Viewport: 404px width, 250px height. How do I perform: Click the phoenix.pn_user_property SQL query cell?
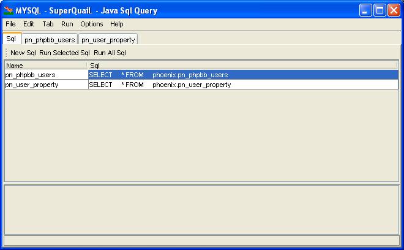[242, 85]
